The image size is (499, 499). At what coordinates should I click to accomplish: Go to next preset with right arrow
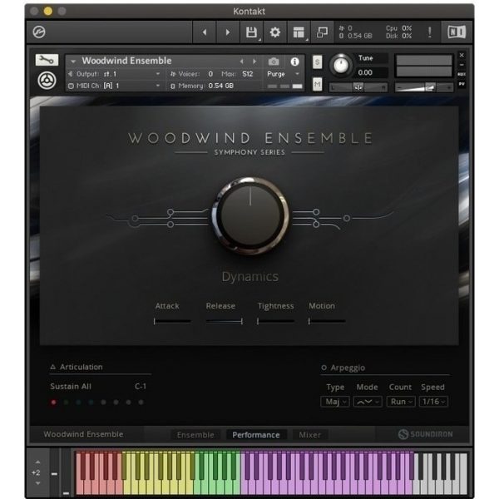(228, 32)
